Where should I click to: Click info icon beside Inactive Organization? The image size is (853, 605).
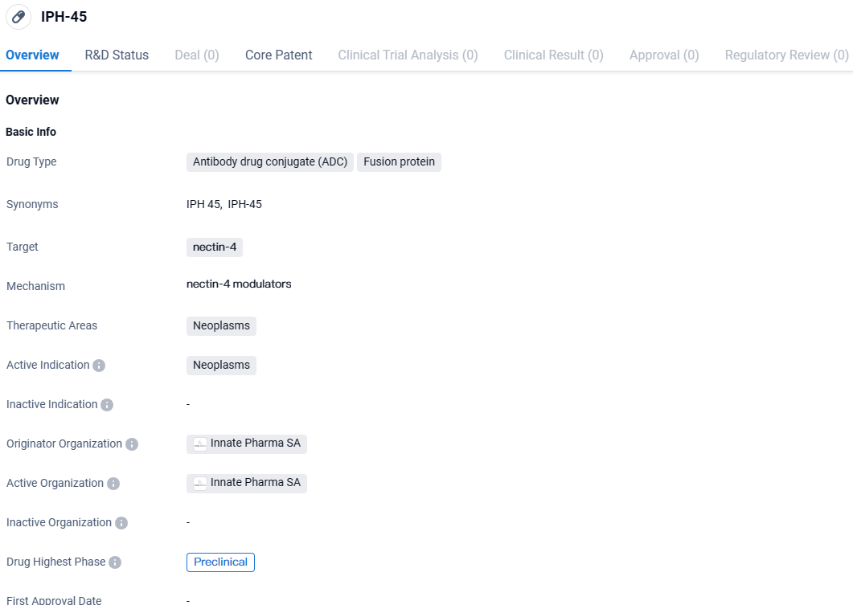pyautogui.click(x=121, y=523)
